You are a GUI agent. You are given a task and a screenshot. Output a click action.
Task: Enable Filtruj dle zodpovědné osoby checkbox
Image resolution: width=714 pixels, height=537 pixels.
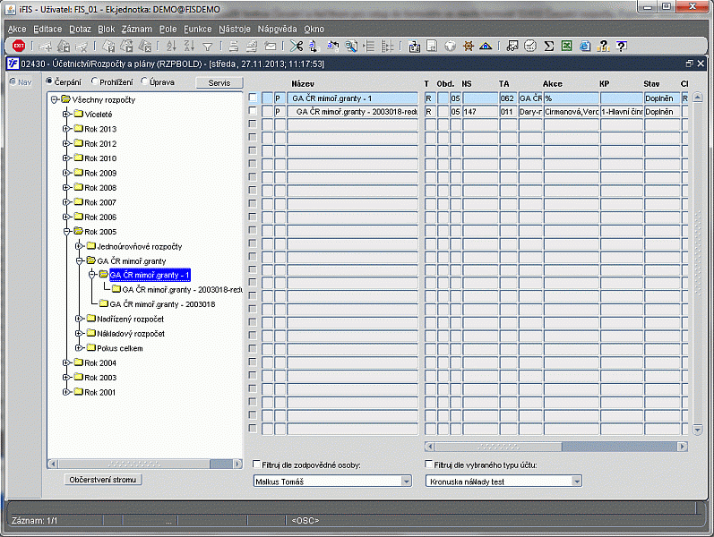(256, 465)
